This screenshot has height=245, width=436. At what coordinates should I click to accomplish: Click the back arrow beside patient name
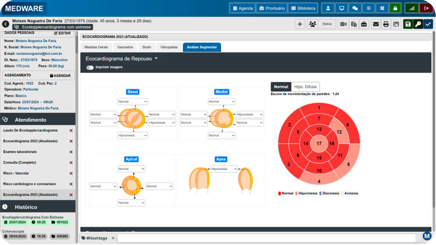click(6, 24)
